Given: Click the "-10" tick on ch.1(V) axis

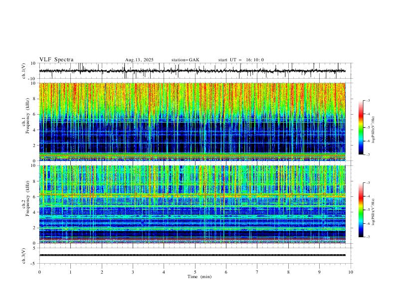Looking at the screenshot, I should pyautogui.click(x=32, y=79).
